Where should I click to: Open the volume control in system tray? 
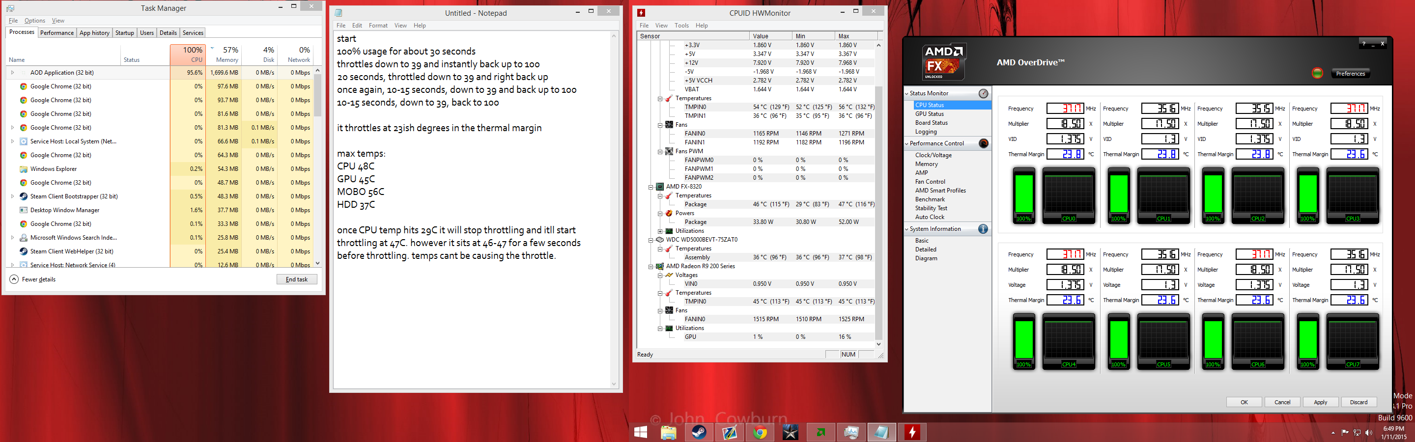1368,433
